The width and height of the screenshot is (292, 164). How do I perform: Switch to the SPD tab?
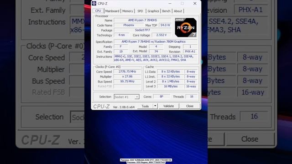(x=140, y=11)
